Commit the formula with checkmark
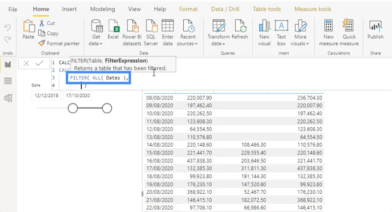Viewport: 392px width, 212px height. click(39, 63)
